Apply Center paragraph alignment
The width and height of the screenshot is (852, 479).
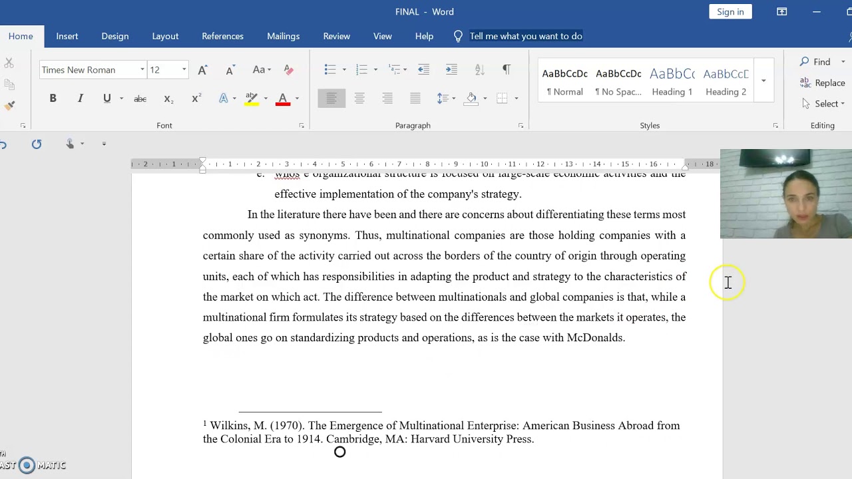[x=359, y=98]
